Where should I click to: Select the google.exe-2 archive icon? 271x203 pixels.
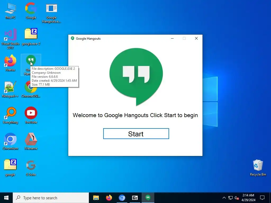tap(31, 37)
